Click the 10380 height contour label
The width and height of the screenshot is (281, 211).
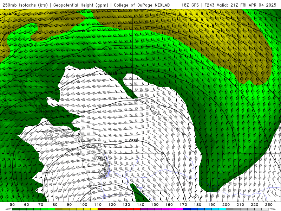coord(133,141)
